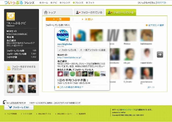This screenshot has width=172, height=122.
Task: Click the NECビッグローブ footer link
Action: (128, 110)
